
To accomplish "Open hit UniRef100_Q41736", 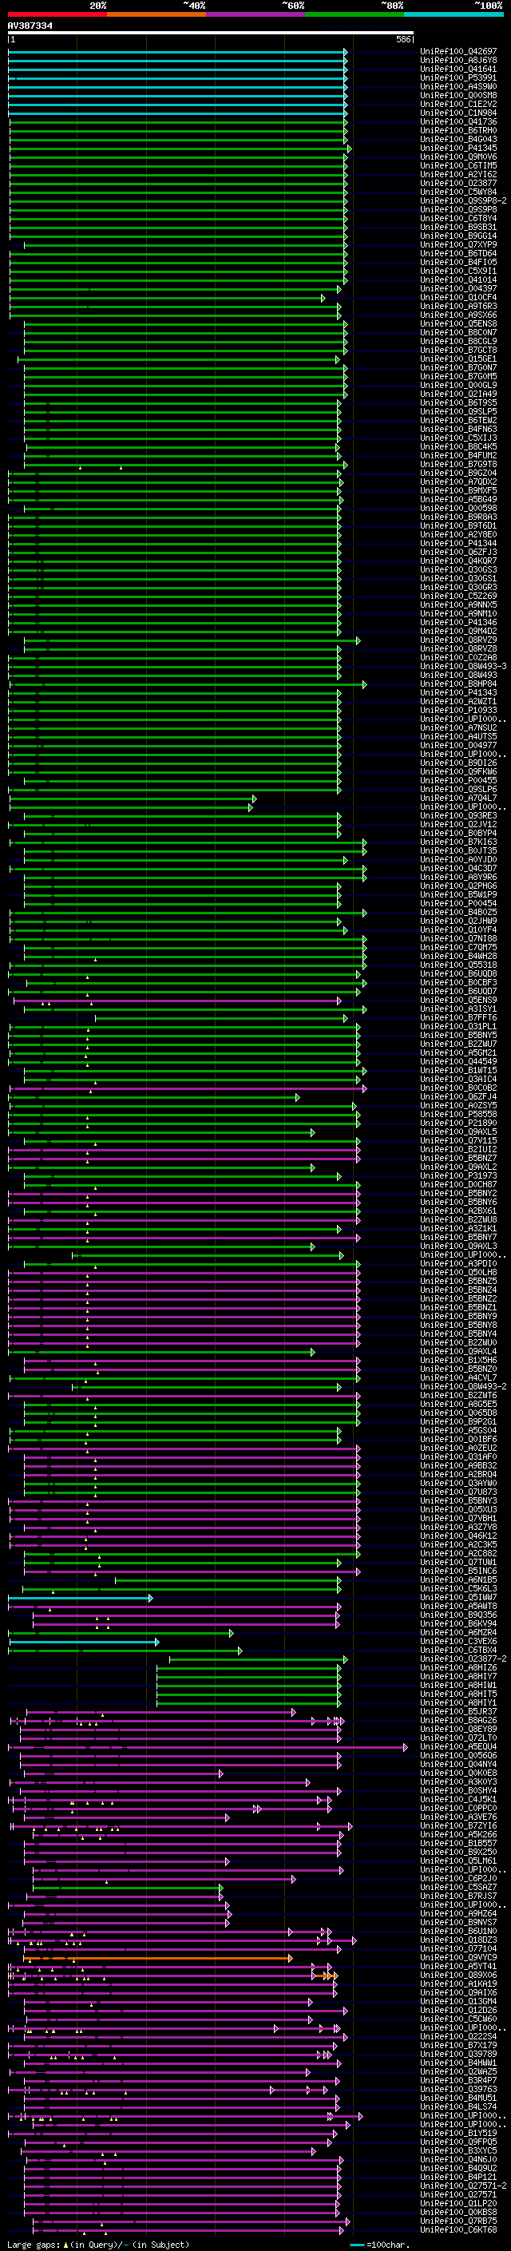I will coord(458,122).
